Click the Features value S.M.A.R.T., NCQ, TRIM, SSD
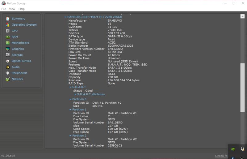 [x=128, y=64]
